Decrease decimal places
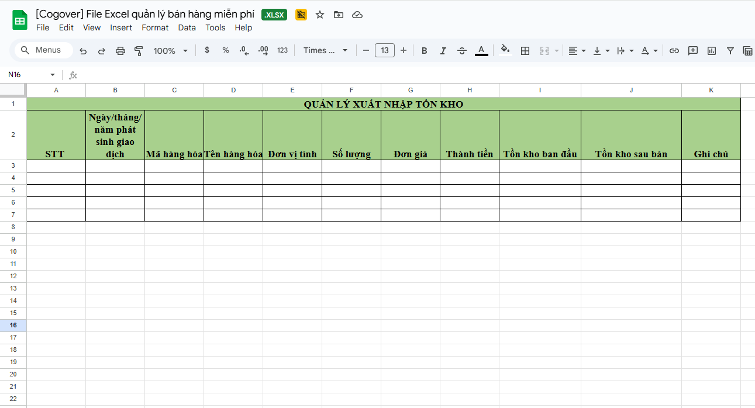The height and width of the screenshot is (408, 755). (x=244, y=50)
